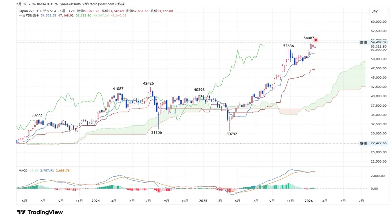Click the 53,322.80 current price label
Screen dimensions: 392x220
(x=379, y=46)
